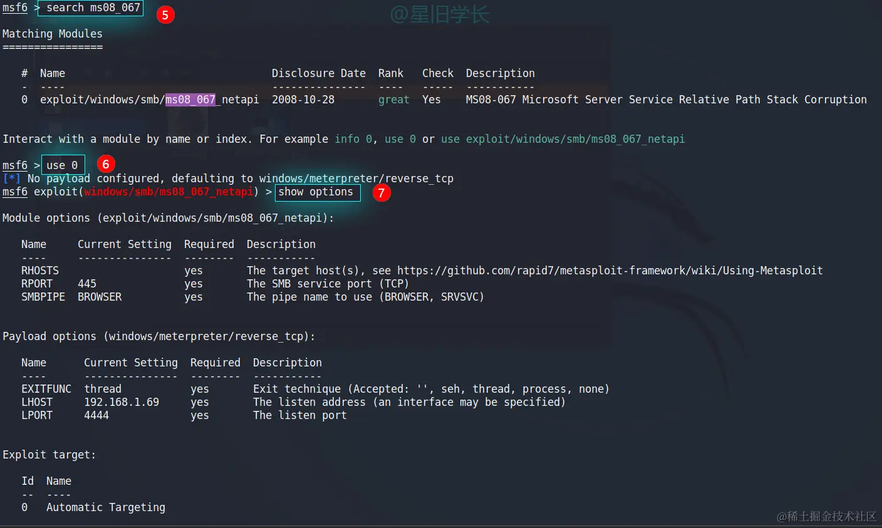Click "The listen port" description text

tap(300, 415)
